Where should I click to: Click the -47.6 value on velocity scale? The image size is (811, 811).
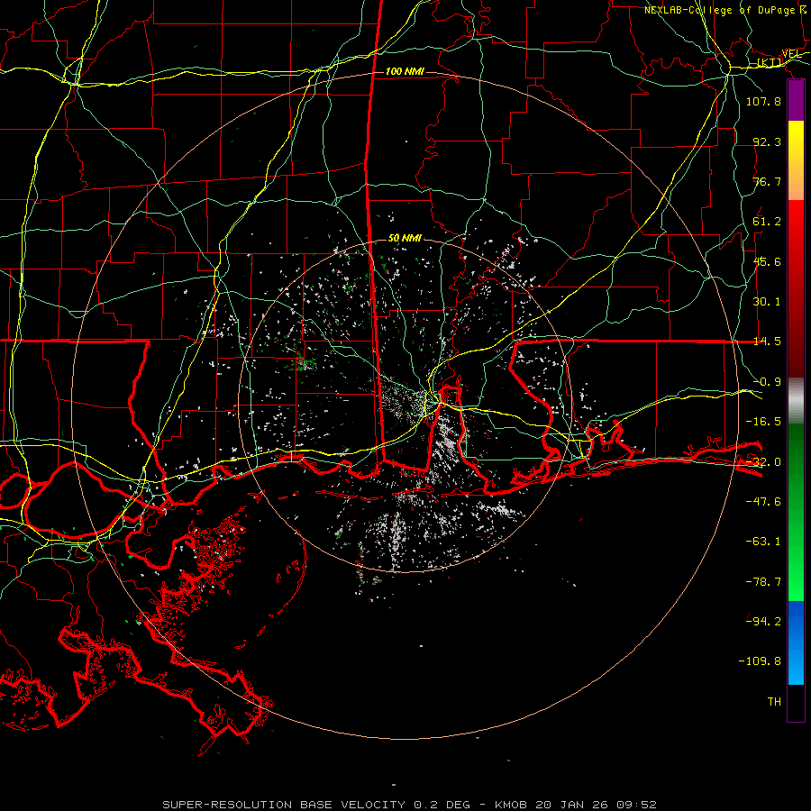763,502
